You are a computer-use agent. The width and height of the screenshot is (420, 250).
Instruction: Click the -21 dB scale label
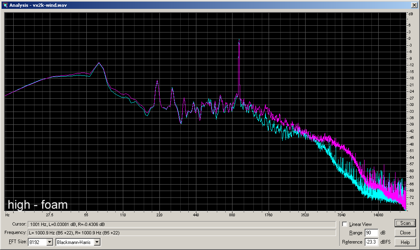pyautogui.click(x=411, y=85)
